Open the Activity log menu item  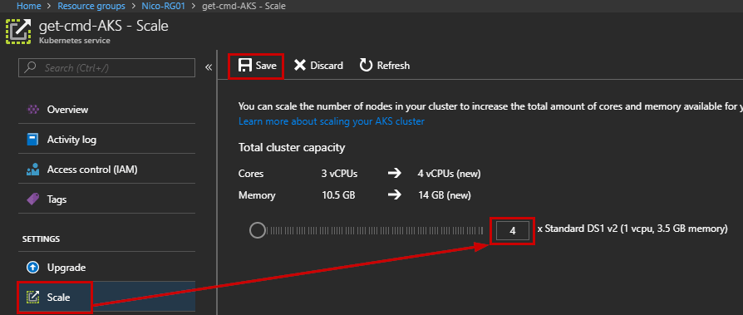tap(106, 140)
